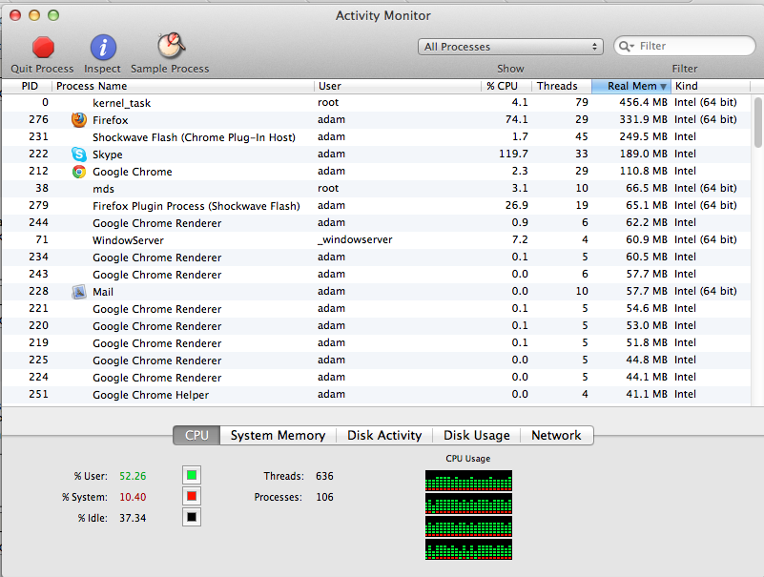The height and width of the screenshot is (577, 764).
Task: Select Google Chrome Renderer with PID 224
Action: [376, 377]
